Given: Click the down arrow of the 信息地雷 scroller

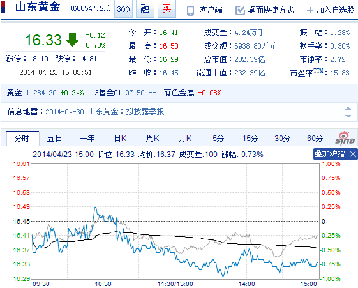Looking at the screenshot, I should pyautogui.click(x=348, y=116).
